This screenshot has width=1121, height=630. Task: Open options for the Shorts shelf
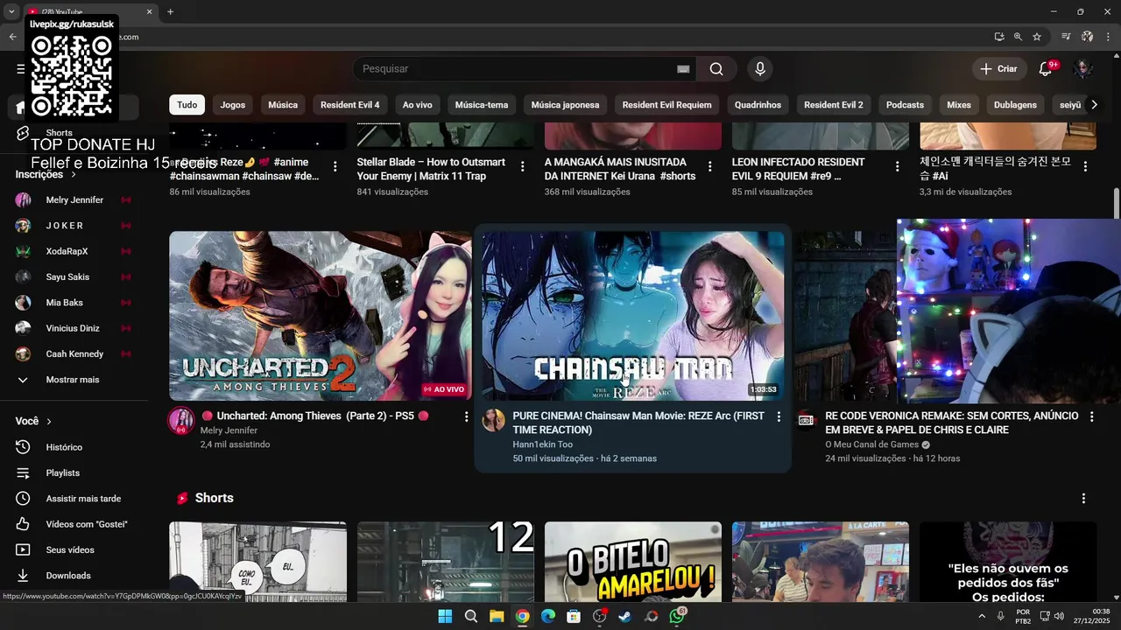1083,499
